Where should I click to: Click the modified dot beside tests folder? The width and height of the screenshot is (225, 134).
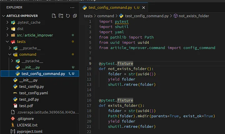73,41
